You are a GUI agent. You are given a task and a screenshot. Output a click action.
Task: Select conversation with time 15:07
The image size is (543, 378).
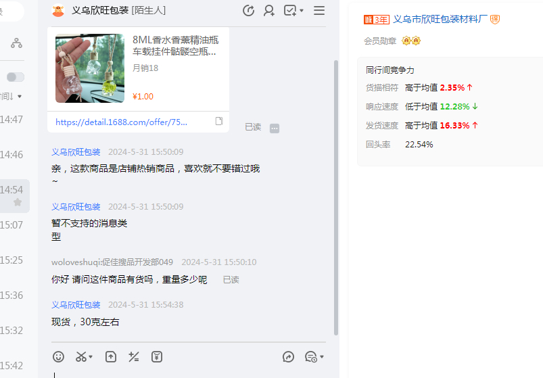point(11,225)
